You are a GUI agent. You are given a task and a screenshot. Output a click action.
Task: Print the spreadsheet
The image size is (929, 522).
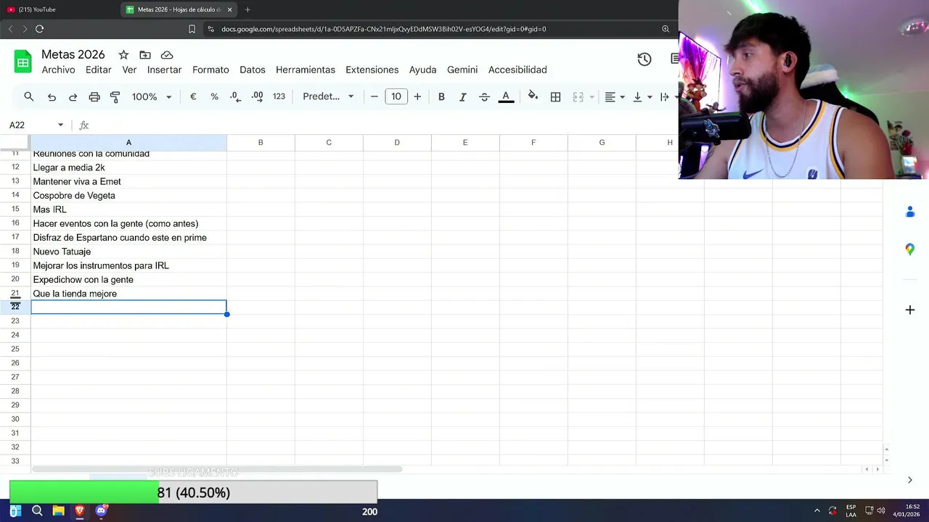point(94,96)
